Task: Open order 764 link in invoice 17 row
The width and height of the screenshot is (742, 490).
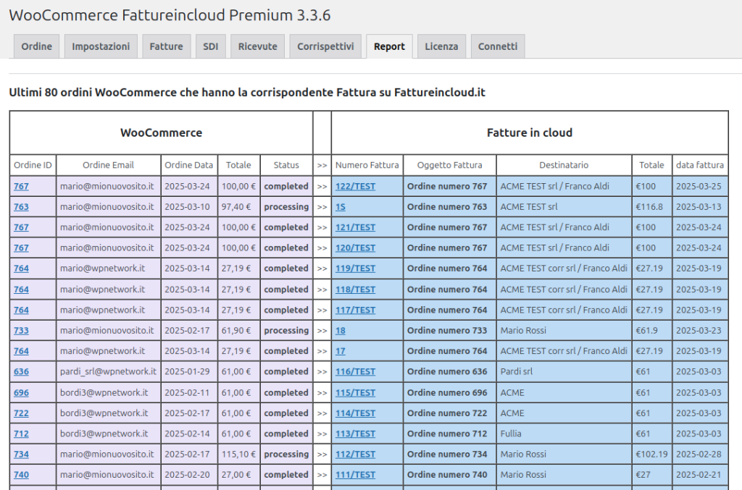Action: [x=21, y=351]
